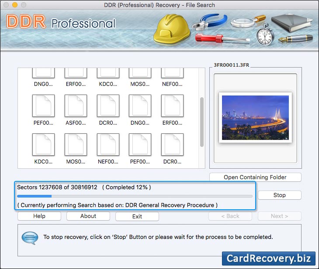Select MOS0... file in the bottom row
Image resolution: width=319 pixels, height=269 pixels.
pos(76,145)
